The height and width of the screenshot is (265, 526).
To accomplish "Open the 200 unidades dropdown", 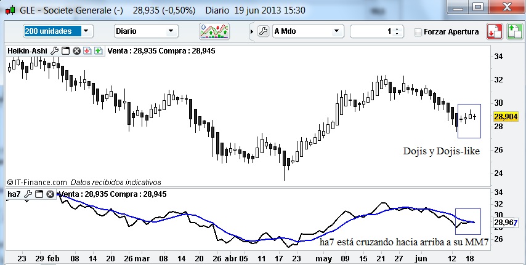I will pyautogui.click(x=58, y=31).
